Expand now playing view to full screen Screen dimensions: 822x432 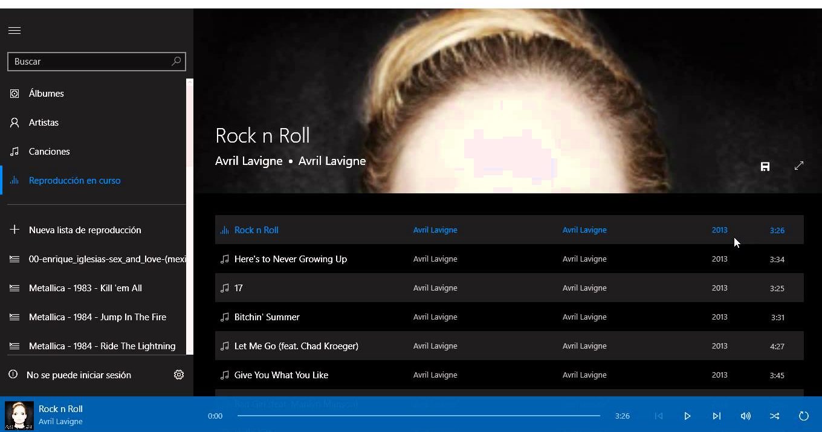pyautogui.click(x=798, y=166)
